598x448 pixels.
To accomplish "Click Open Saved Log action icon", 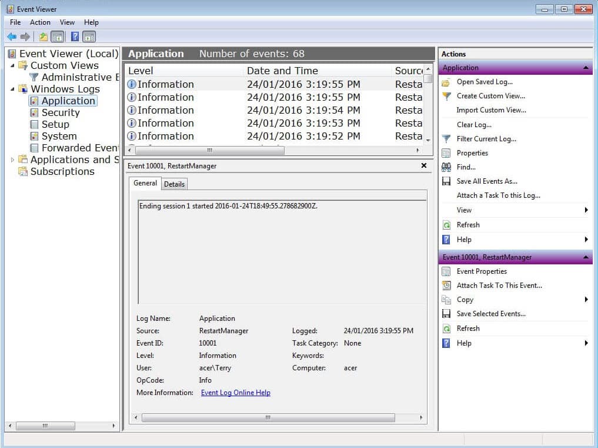I will tap(446, 82).
